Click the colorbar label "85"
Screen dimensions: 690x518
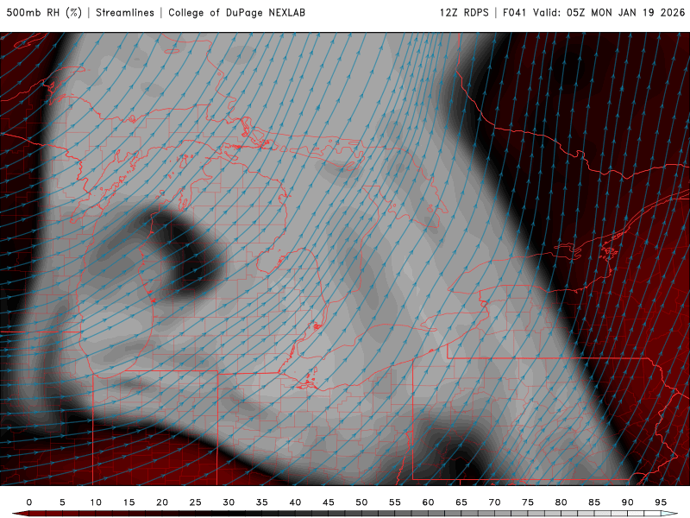point(594,502)
